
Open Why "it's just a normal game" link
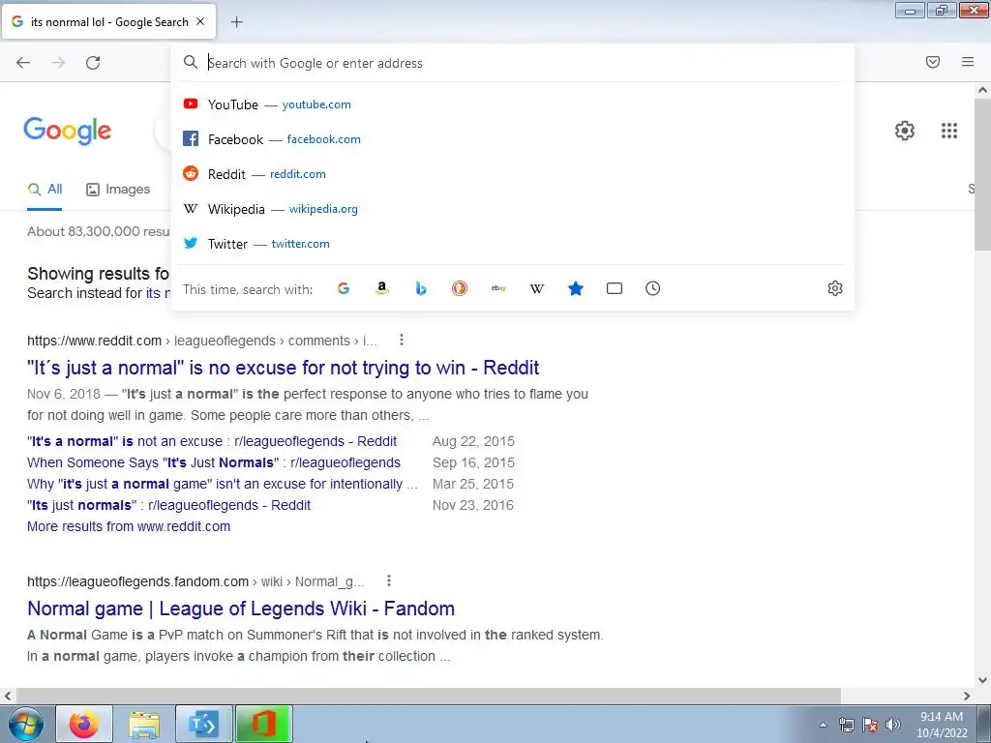tap(223, 484)
